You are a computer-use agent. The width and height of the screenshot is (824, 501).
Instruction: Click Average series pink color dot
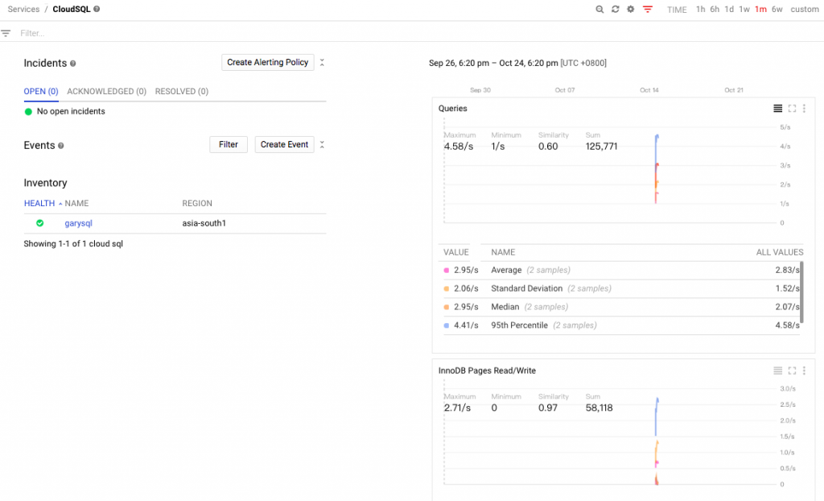point(446,271)
